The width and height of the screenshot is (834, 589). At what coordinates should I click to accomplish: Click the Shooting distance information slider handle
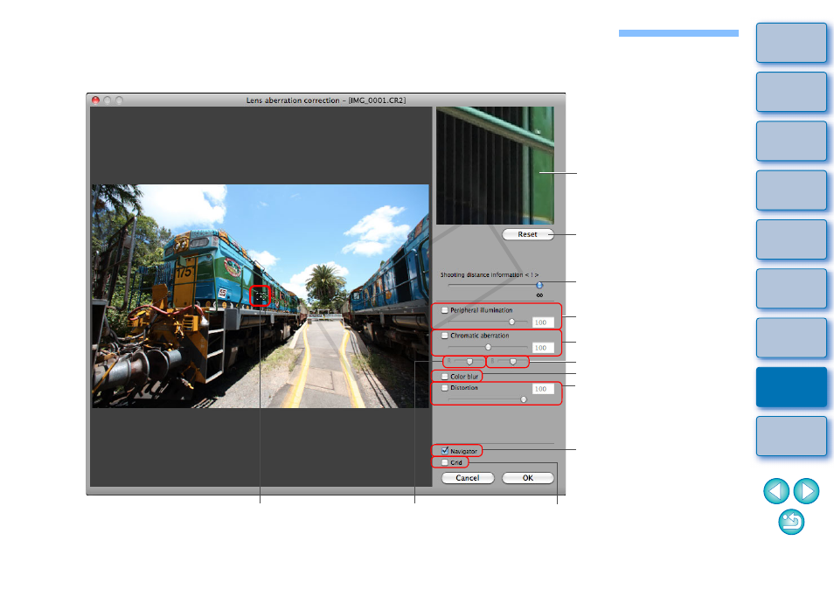coord(539,286)
